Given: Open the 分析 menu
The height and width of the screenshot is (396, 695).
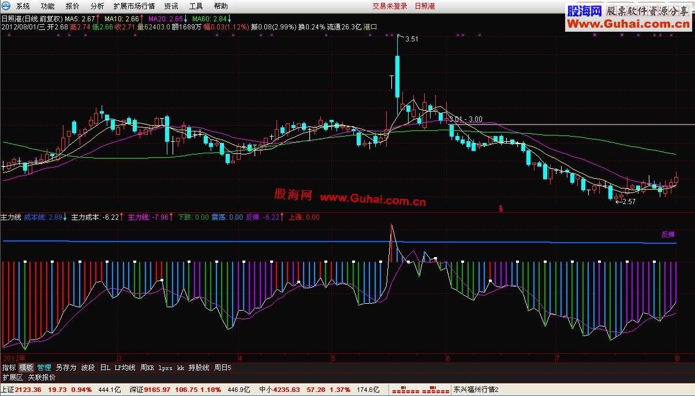Looking at the screenshot, I should pos(98,6).
